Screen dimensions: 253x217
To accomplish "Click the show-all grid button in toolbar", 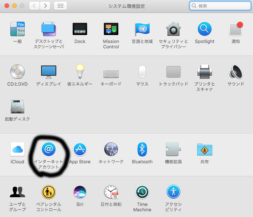I will pos(60,6).
